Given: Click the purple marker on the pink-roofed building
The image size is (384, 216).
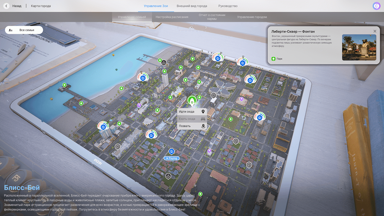Looking at the screenshot, I should tap(241, 99).
